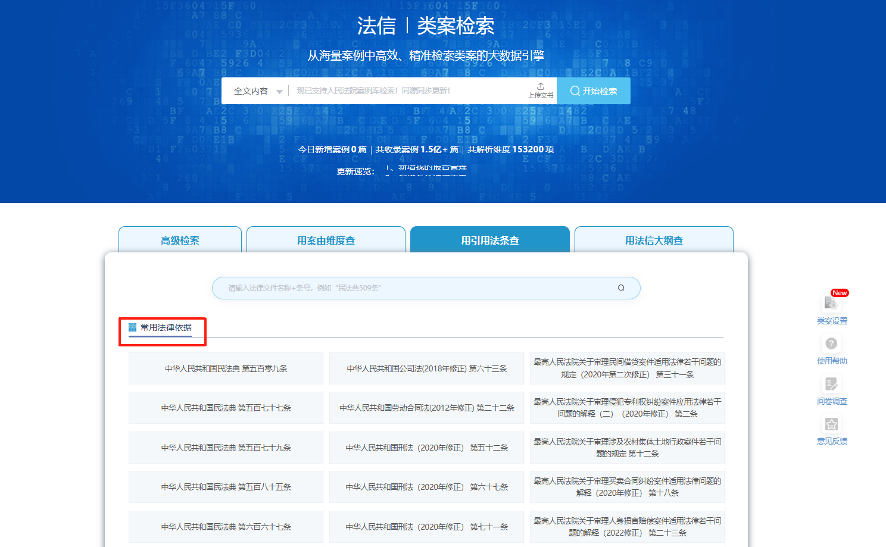886x547 pixels.
Task: Click the 意见反馈 label in sidebar
Action: click(x=832, y=441)
